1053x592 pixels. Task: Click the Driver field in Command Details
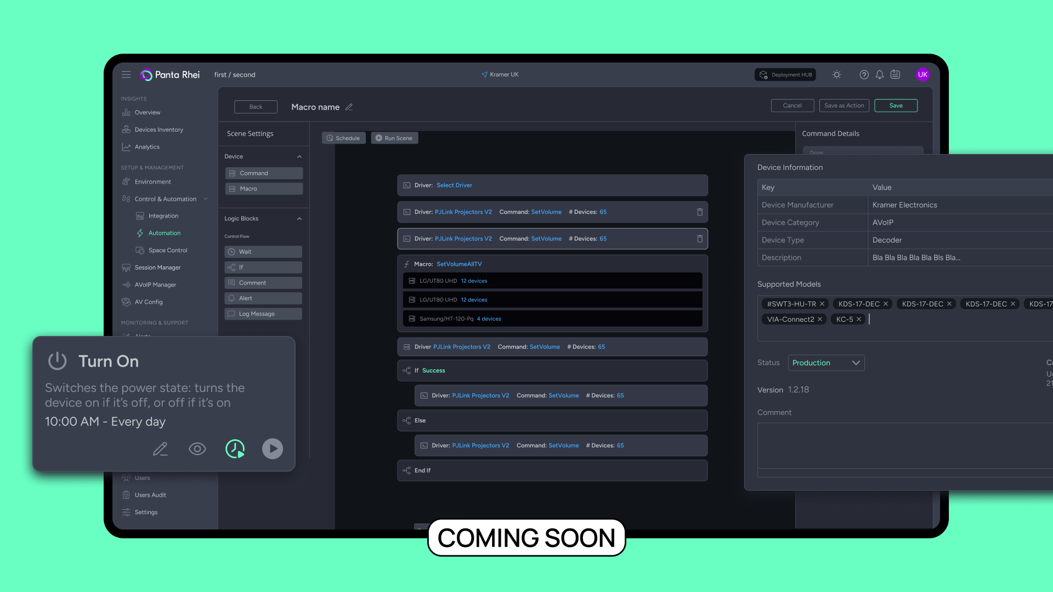click(x=863, y=151)
